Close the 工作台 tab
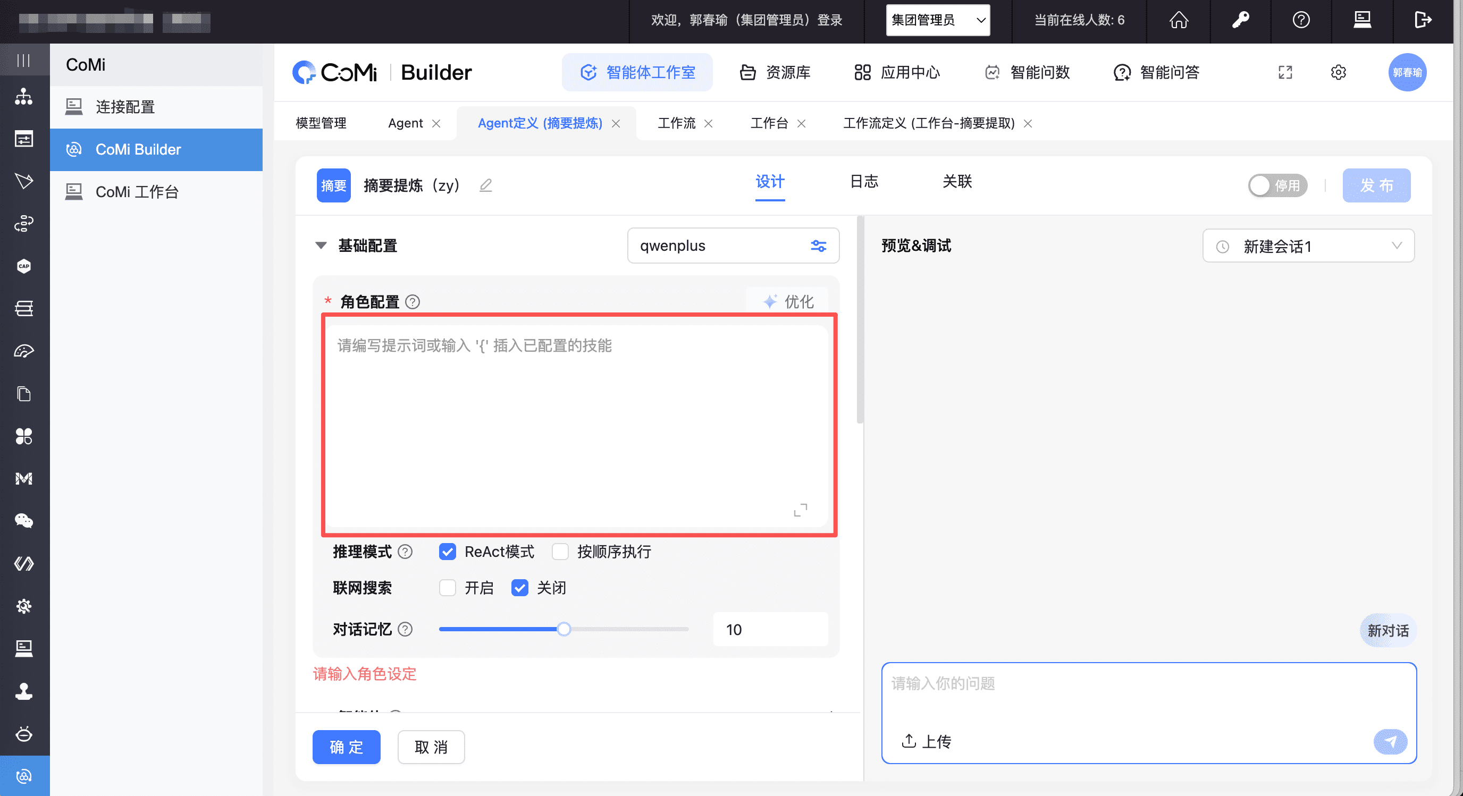This screenshot has width=1463, height=796. click(x=801, y=123)
